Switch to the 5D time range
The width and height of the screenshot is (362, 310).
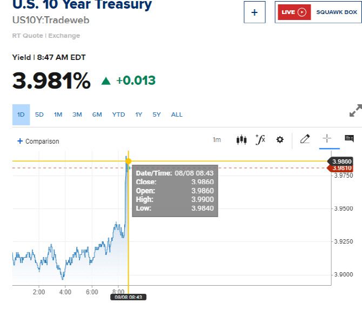point(39,114)
